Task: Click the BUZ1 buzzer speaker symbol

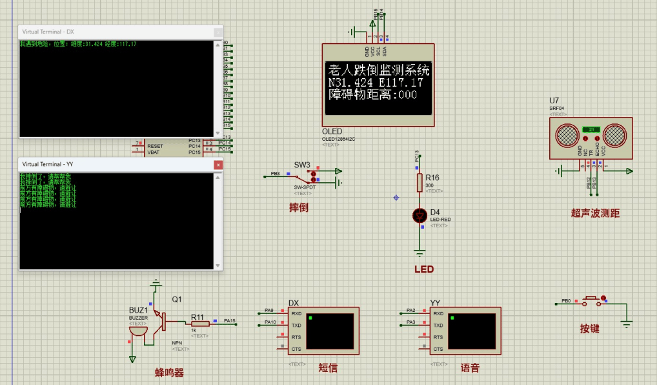Action: pos(137,329)
